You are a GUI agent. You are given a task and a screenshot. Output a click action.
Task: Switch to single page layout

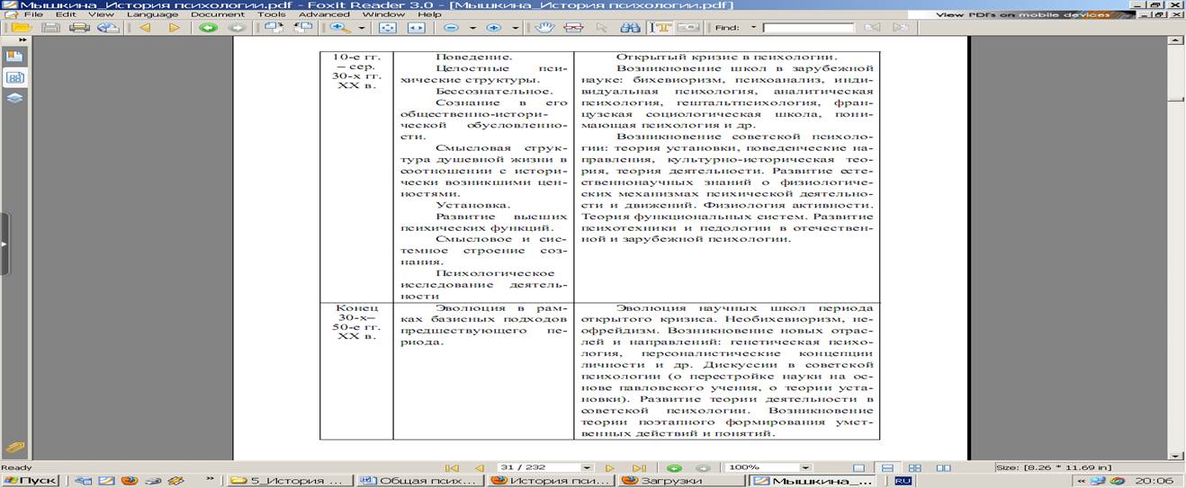pyautogui.click(x=858, y=468)
